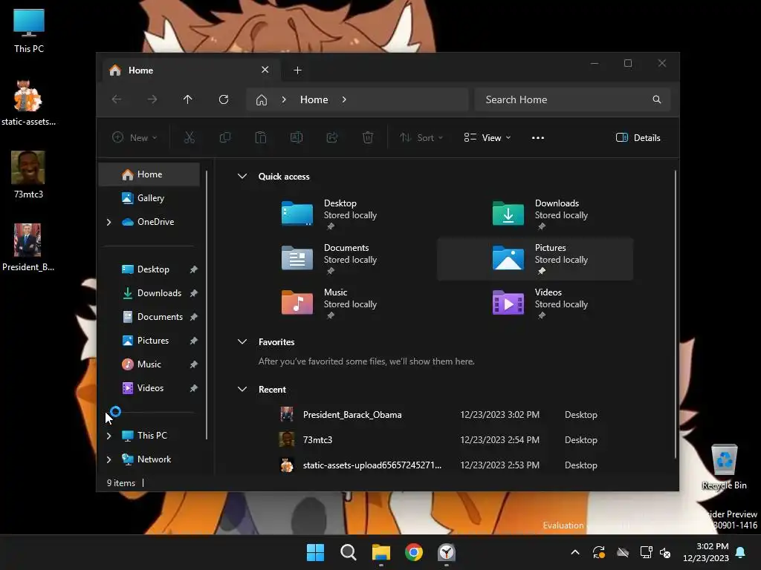Open notifications bell in taskbar
761x570 pixels.
(x=741, y=552)
